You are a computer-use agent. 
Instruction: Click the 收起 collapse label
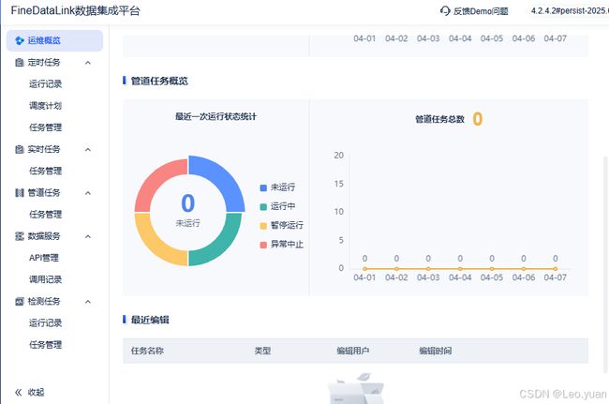coord(37,393)
